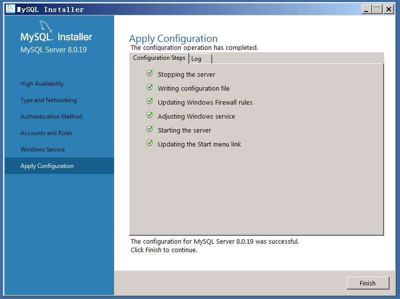
Task: Click the Apply Configuration page heading
Action: [173, 38]
